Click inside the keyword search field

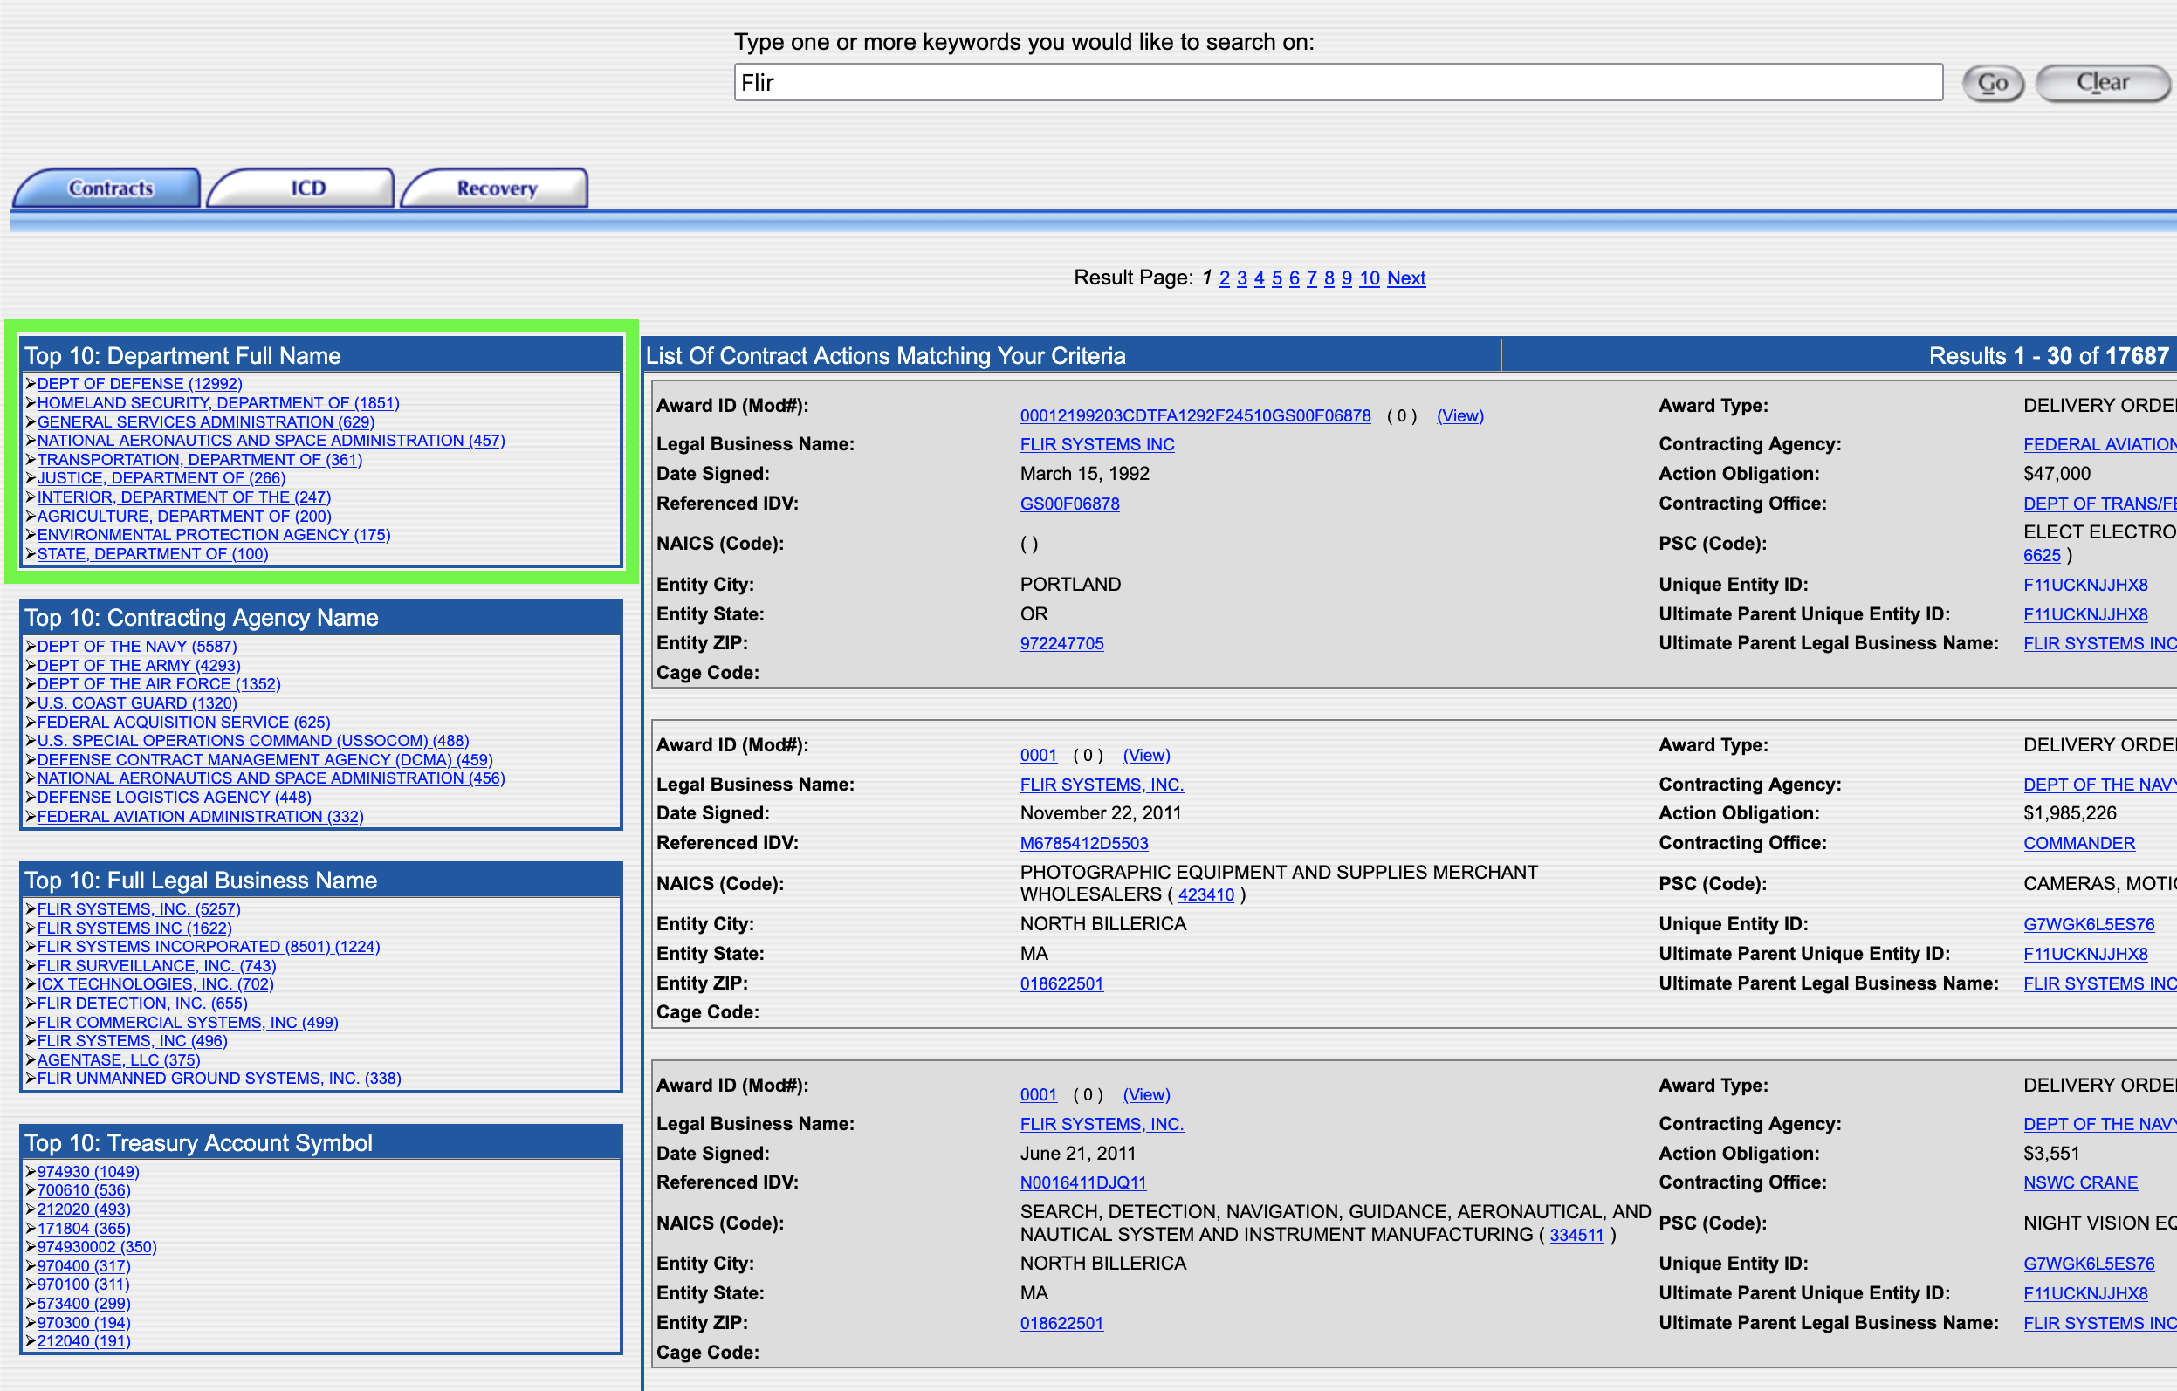coord(1338,82)
